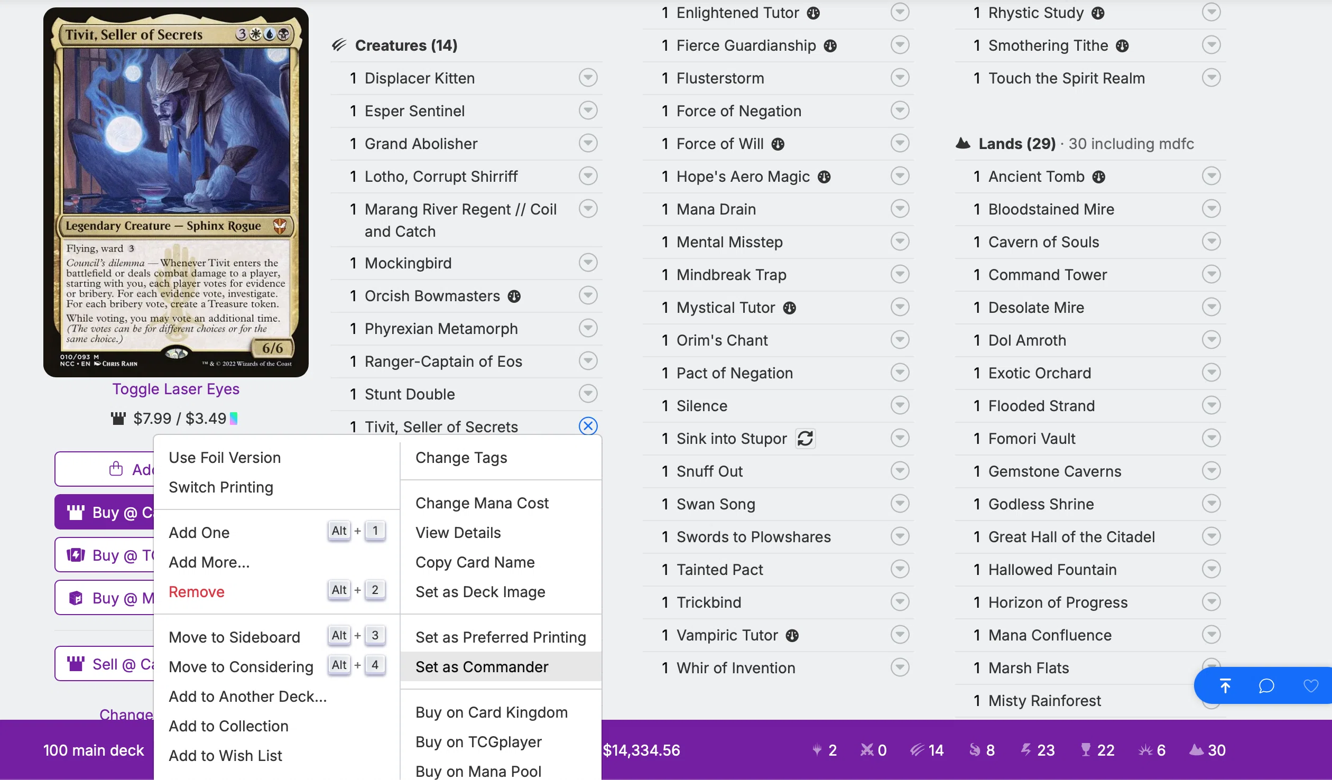Click the artifact count icon showing 22

pos(1086,750)
